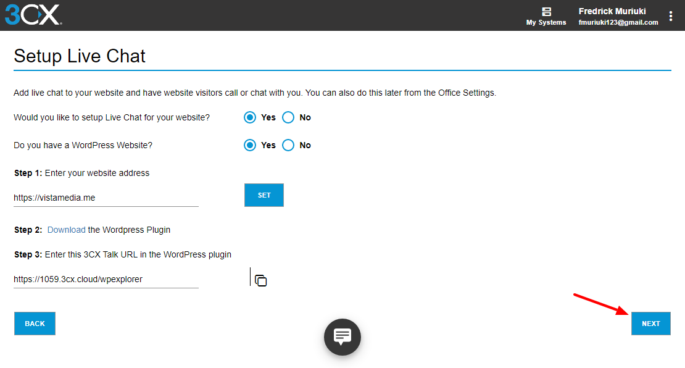The height and width of the screenshot is (368, 685).
Task: Select No for setup Live Chat
Action: coord(288,117)
